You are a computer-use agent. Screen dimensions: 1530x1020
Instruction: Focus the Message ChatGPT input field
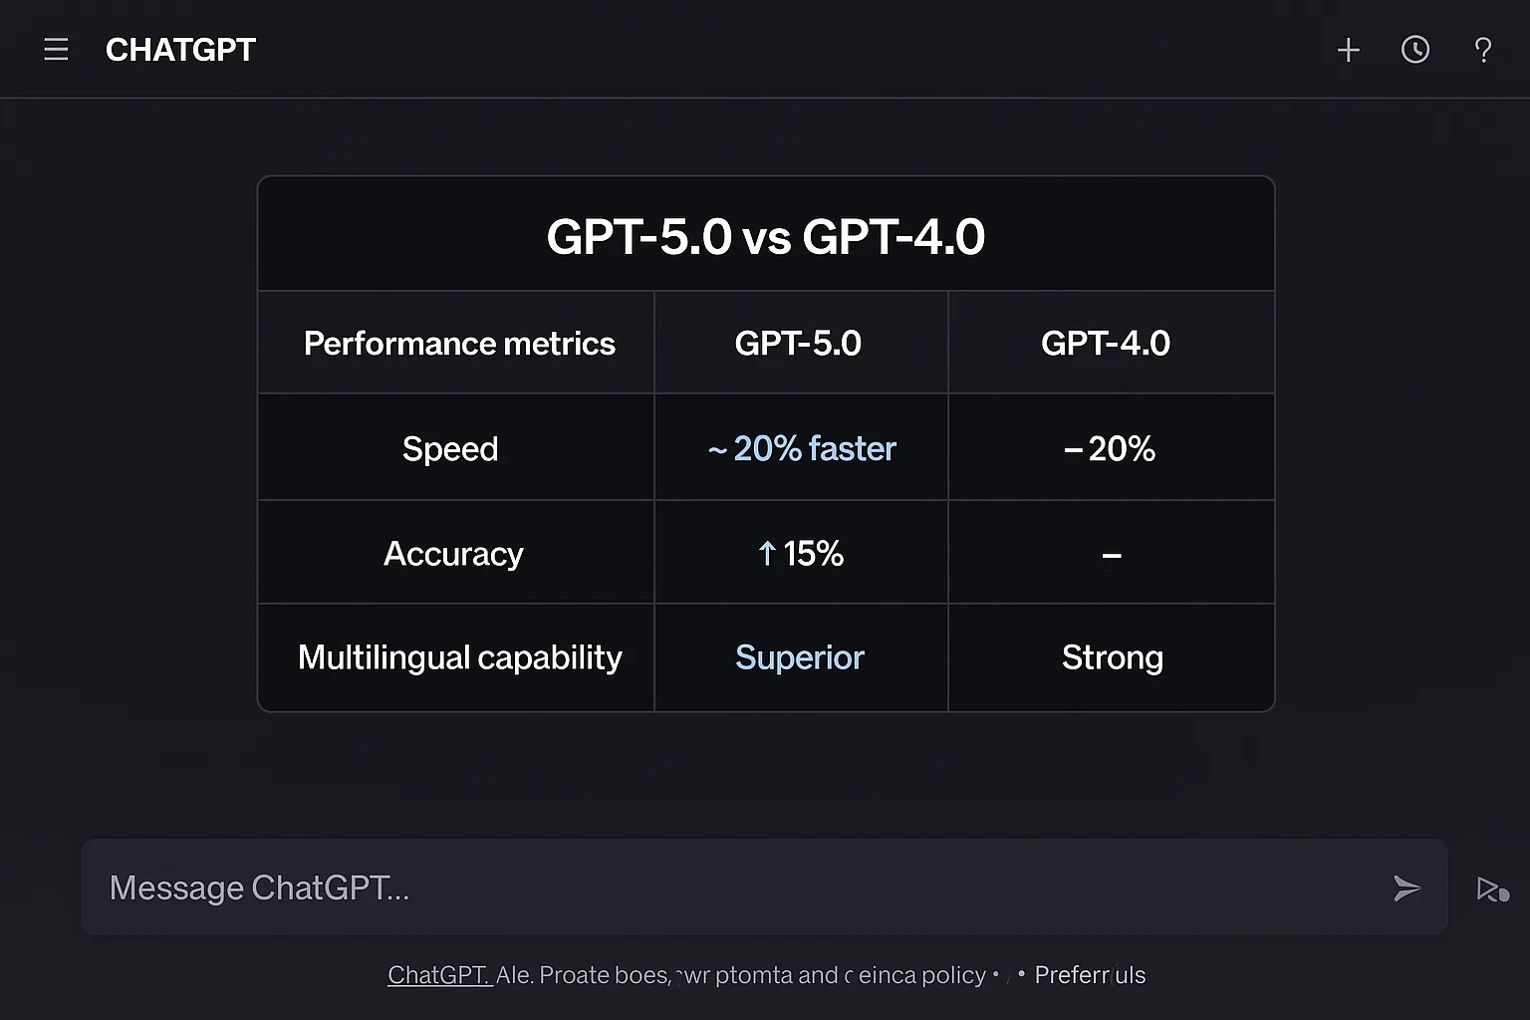[x=697, y=888]
